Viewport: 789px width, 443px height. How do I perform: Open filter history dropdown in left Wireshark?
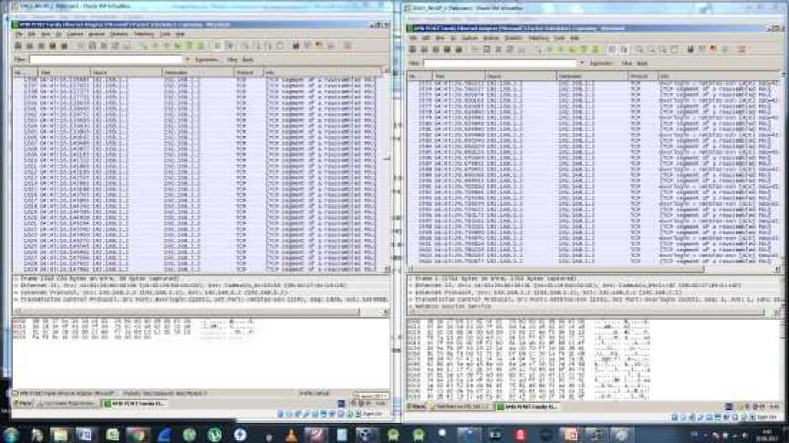[x=187, y=60]
